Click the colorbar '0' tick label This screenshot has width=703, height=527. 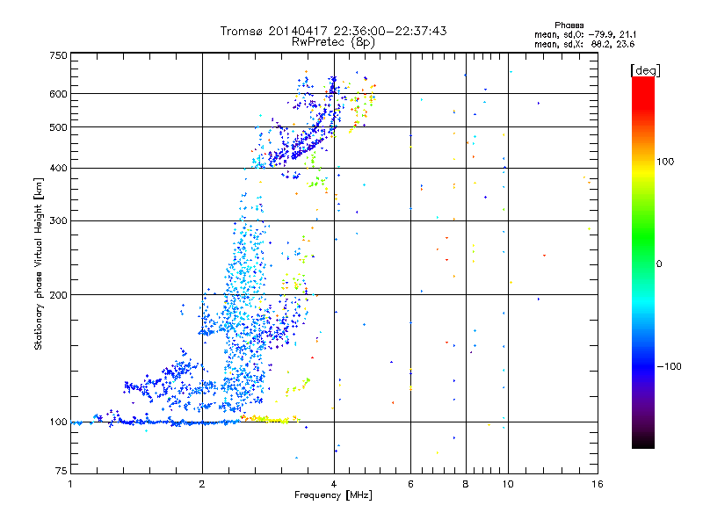659,263
